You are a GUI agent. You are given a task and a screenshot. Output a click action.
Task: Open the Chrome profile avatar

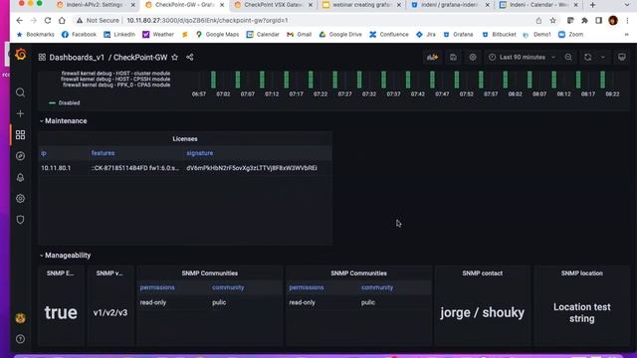point(613,20)
